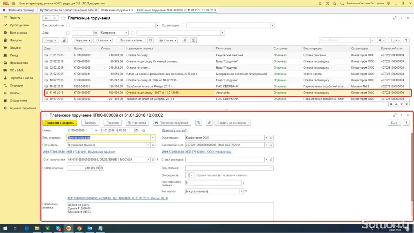The height and width of the screenshot is (233, 414).
Task: Click in the list search field
Action: pyautogui.click(x=344, y=40)
